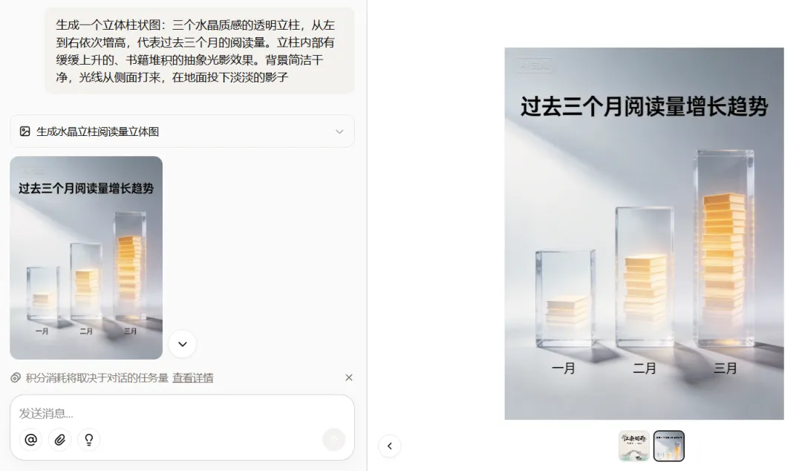Viewport: 802px width, 471px height.
Task: Click the round scroll-to-bottom arrow button
Action: (x=183, y=344)
